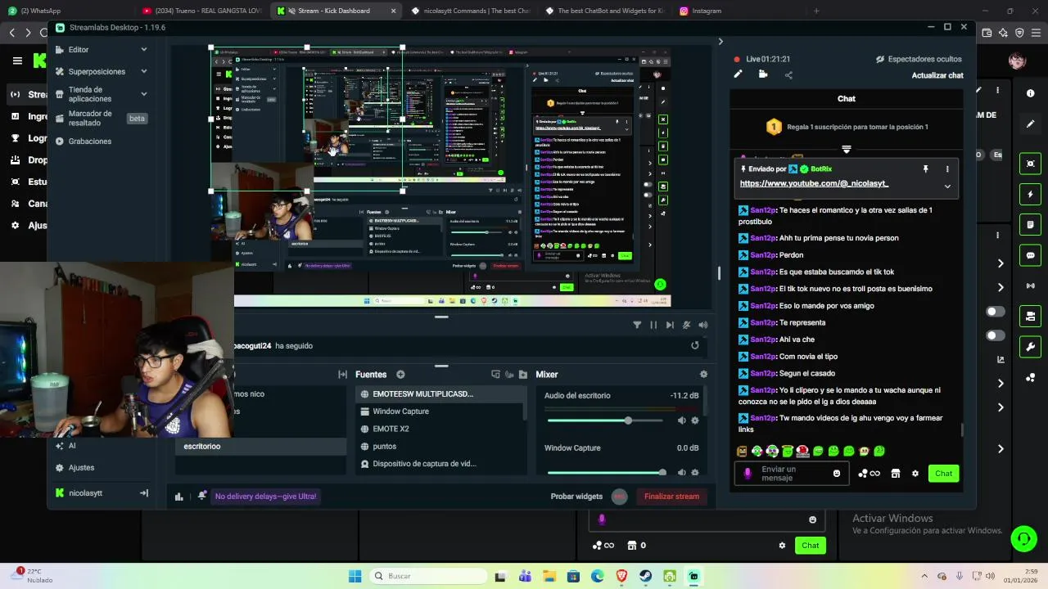Open the Audio del escritorio settings gear
The height and width of the screenshot is (589, 1048).
[695, 420]
